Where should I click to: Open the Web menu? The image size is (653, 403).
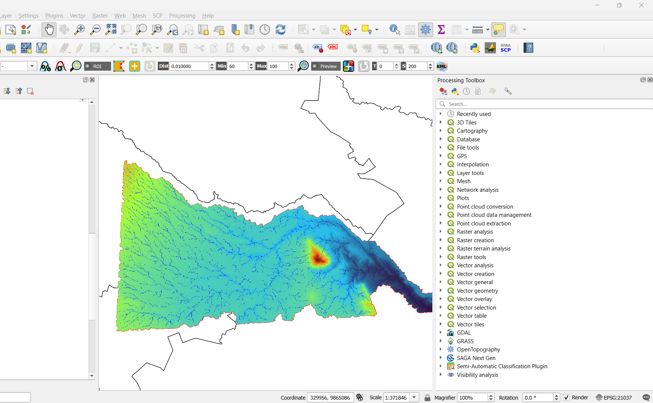[120, 16]
